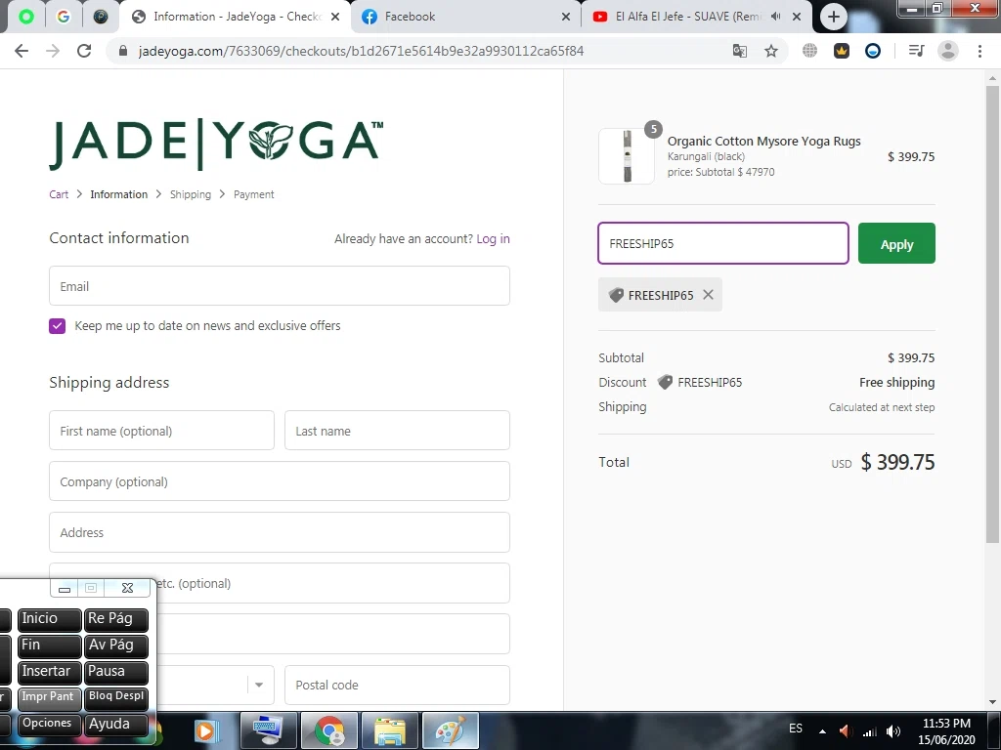Click the Payment breadcrumb step
The height and width of the screenshot is (750, 1001).
(253, 194)
